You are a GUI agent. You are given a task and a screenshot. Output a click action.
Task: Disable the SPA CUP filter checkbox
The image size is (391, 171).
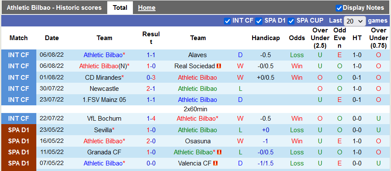[291, 20]
